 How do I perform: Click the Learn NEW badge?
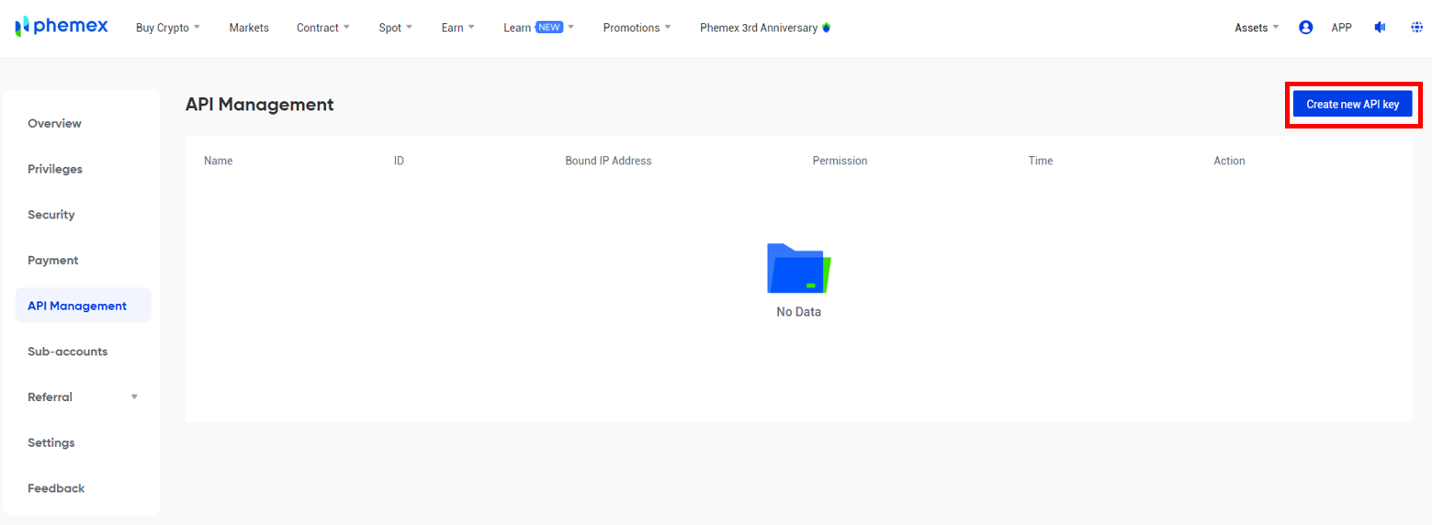pyautogui.click(x=549, y=28)
